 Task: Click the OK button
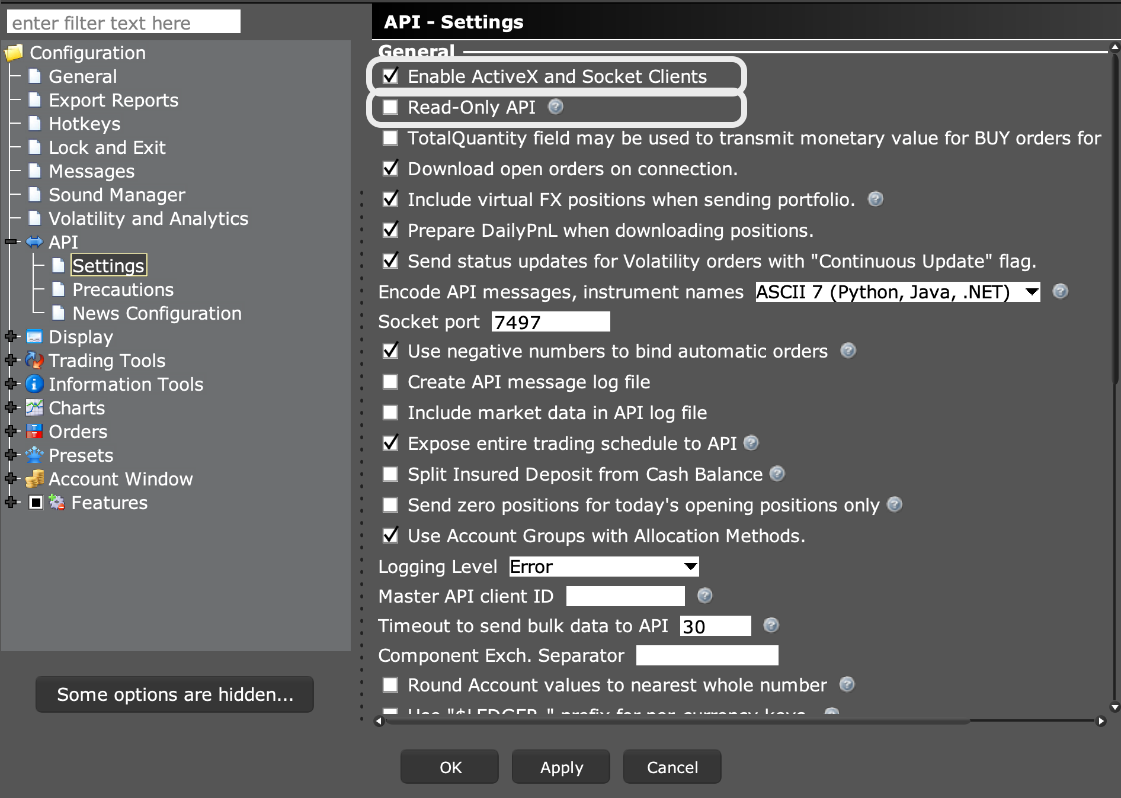pos(450,767)
